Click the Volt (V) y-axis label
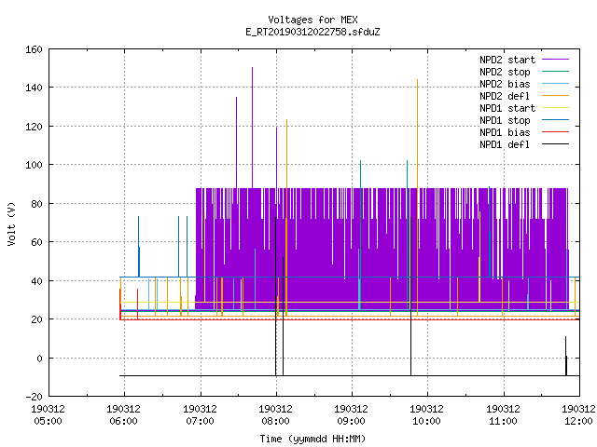The height and width of the screenshot is (447, 597). [11, 223]
